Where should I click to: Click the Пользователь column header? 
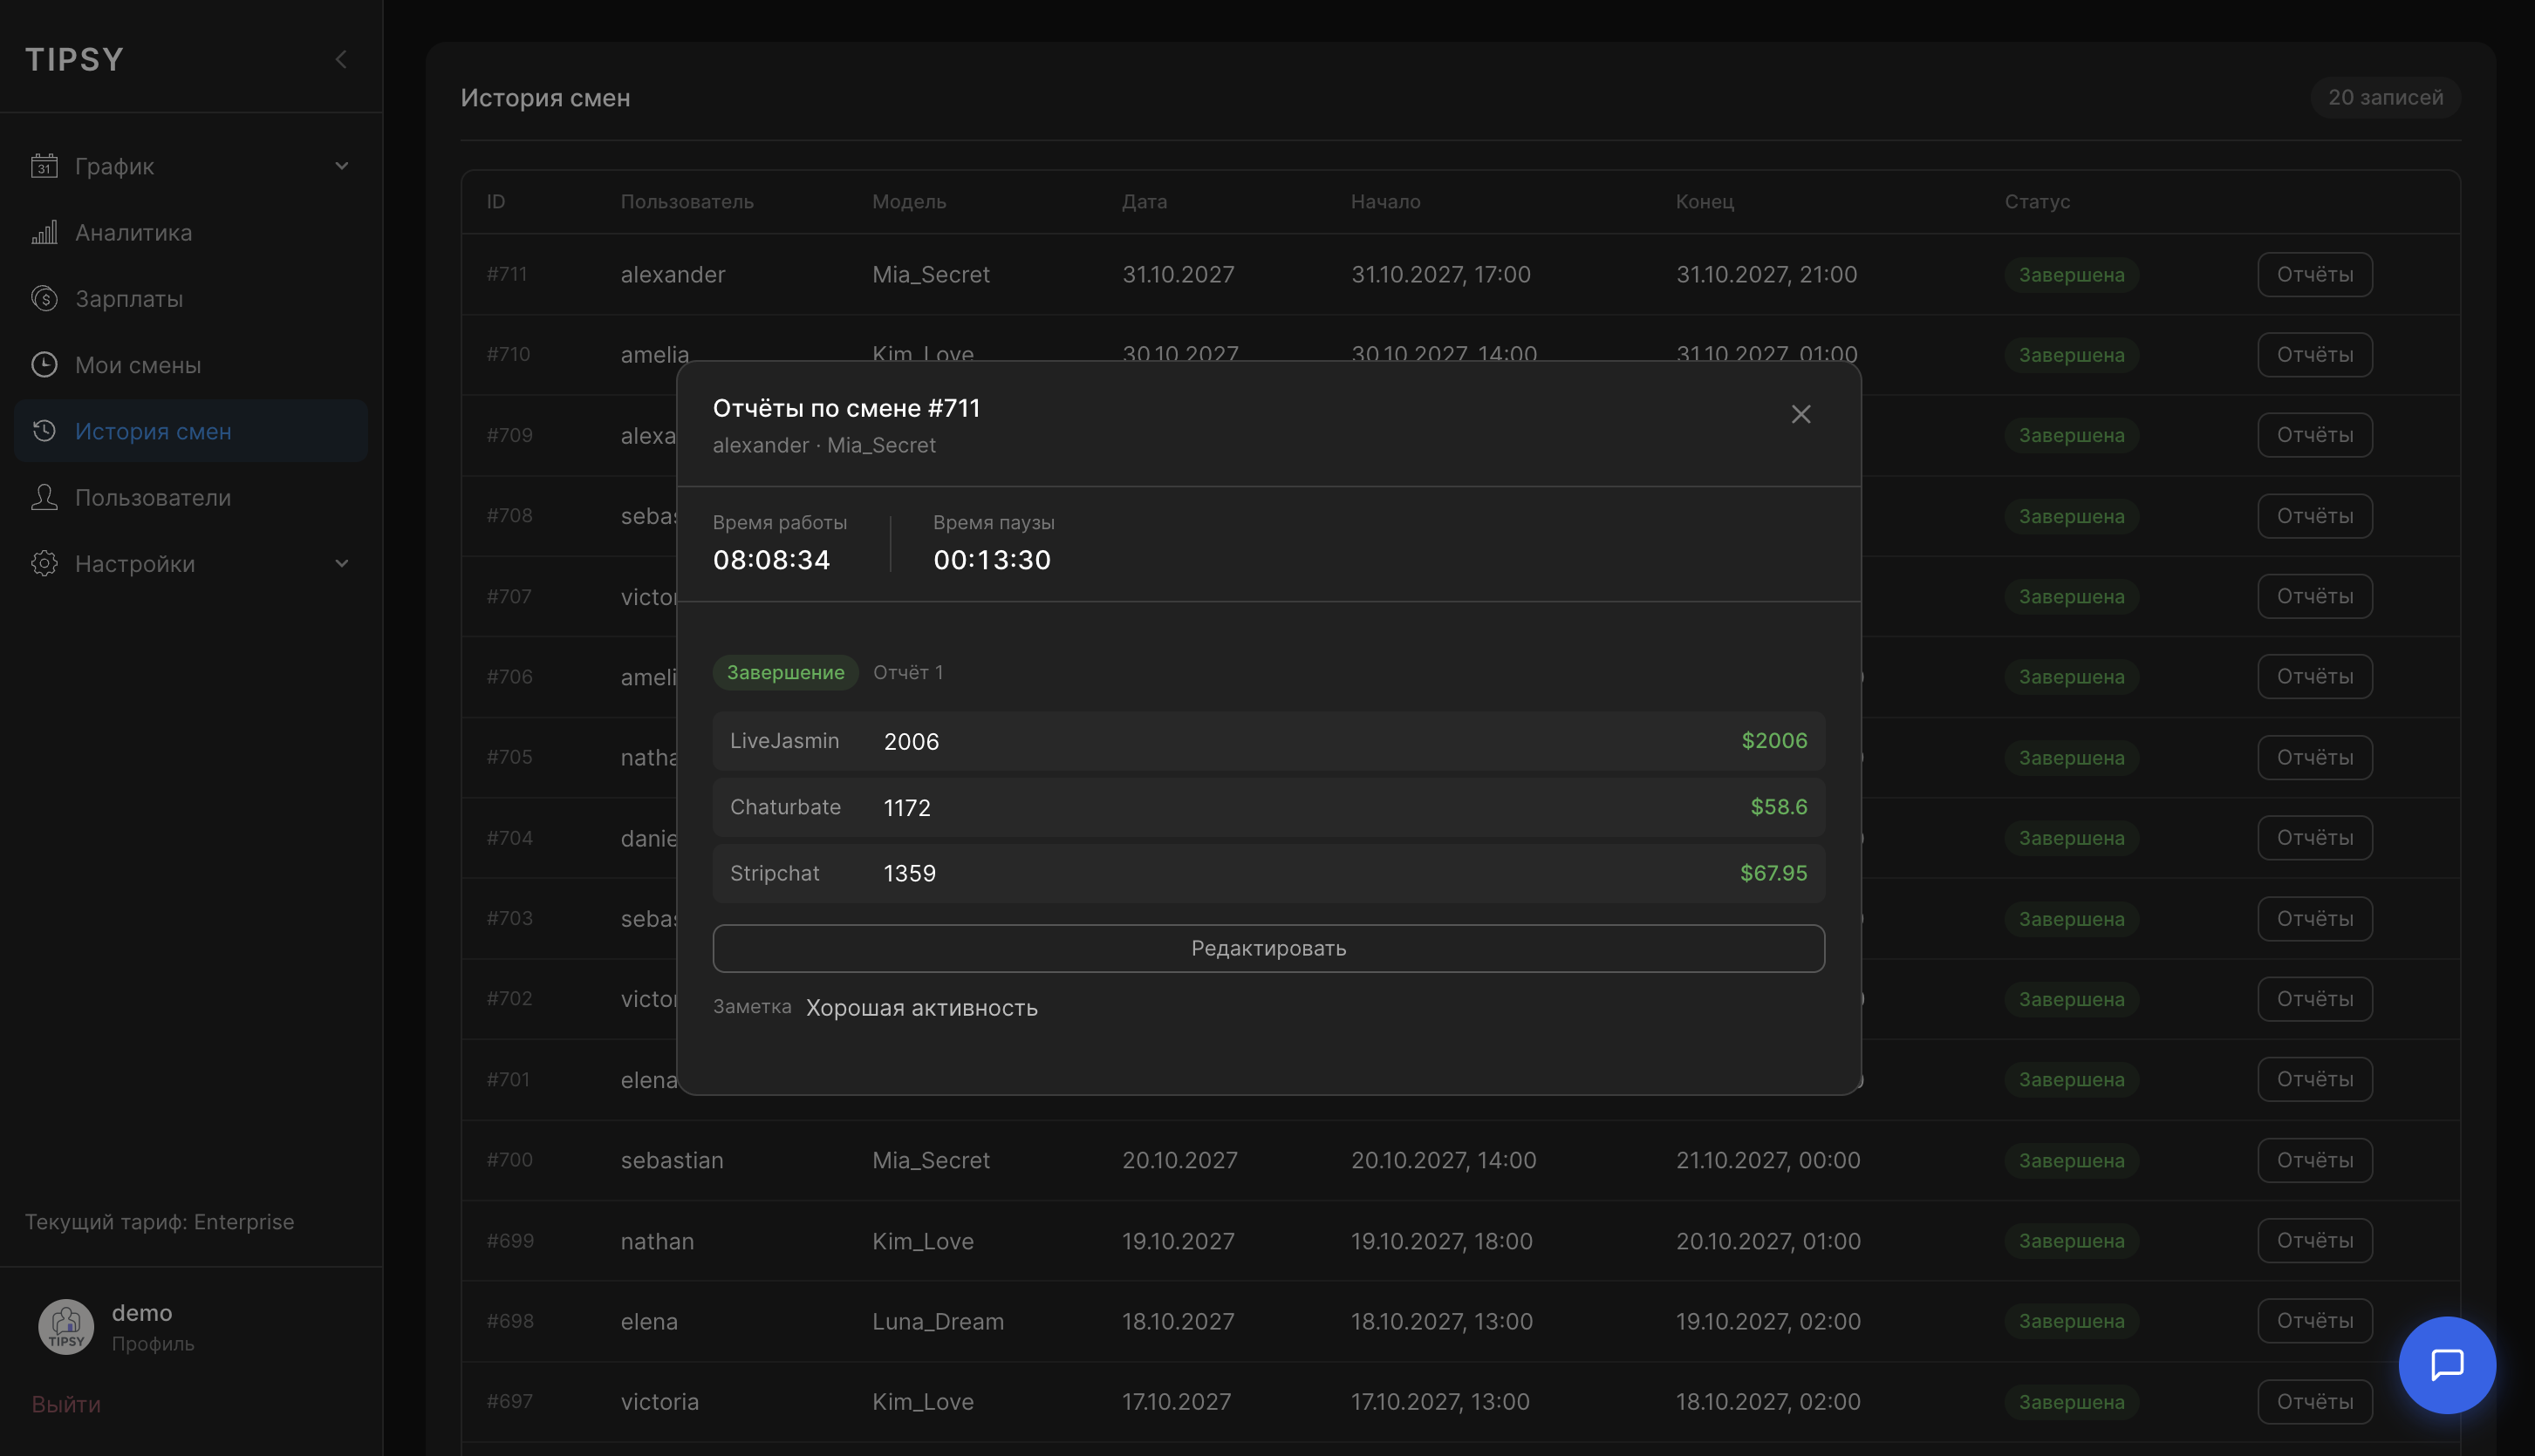coord(687,201)
